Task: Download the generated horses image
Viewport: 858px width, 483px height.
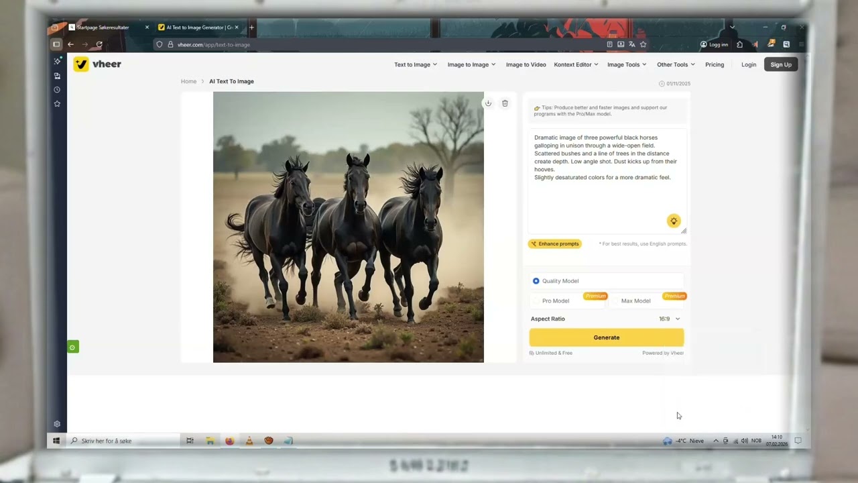Action: tap(488, 103)
